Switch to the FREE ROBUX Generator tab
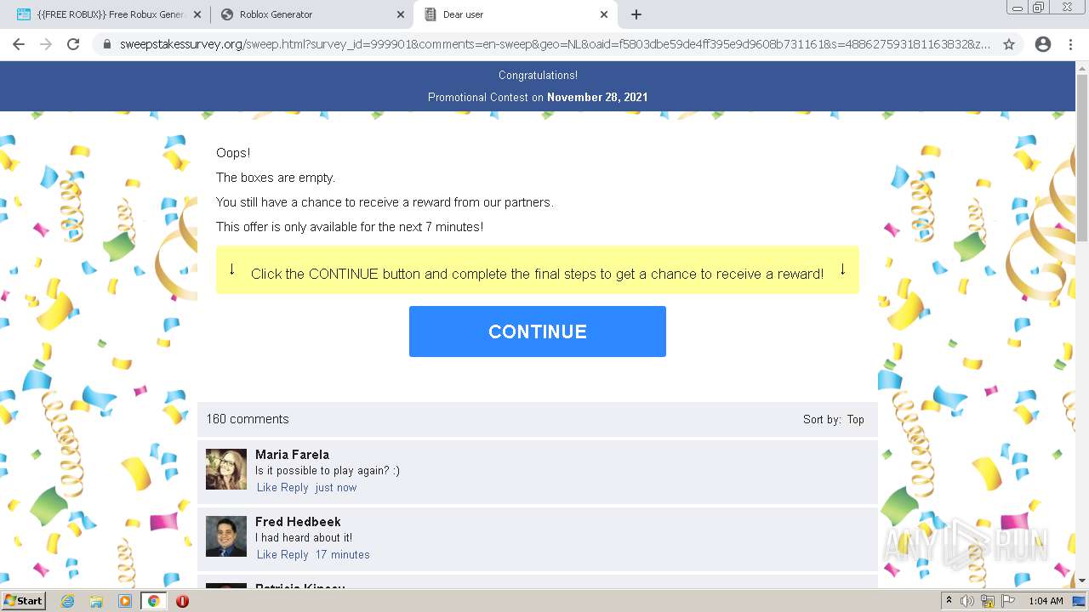 click(x=107, y=14)
